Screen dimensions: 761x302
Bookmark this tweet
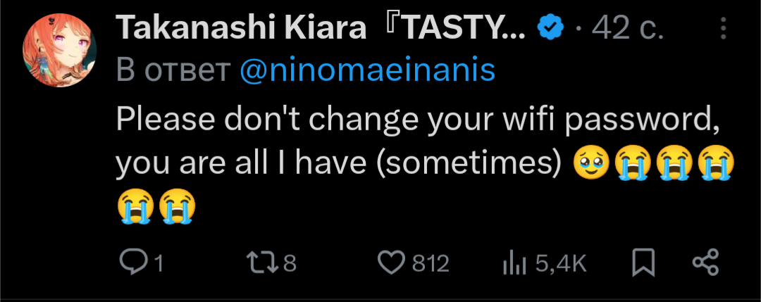click(x=642, y=263)
